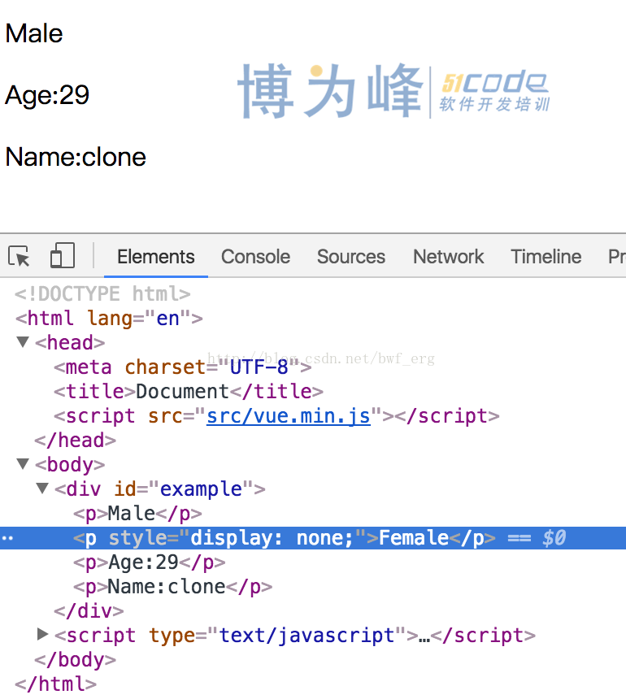Select the <p>Age:29</p> node
626x699 pixels.
pyautogui.click(x=150, y=562)
